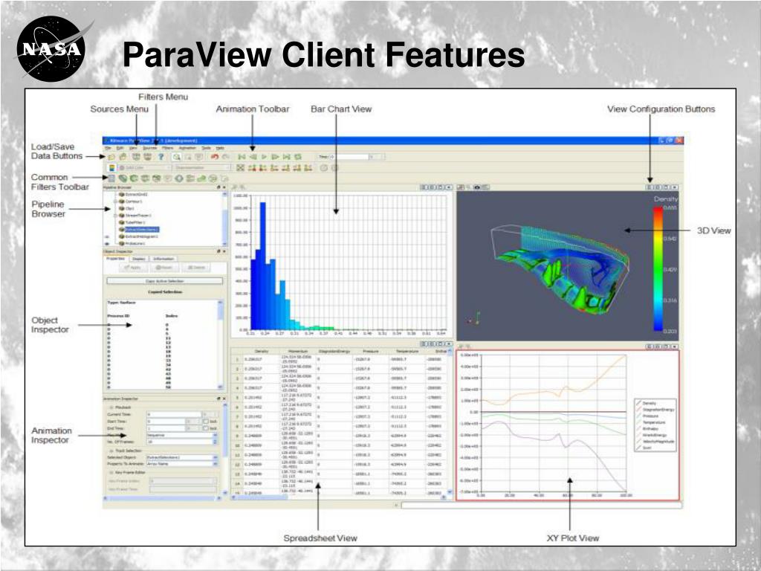This screenshot has width=761, height=571.
Task: Open help with the question mark icon
Action: [x=161, y=157]
